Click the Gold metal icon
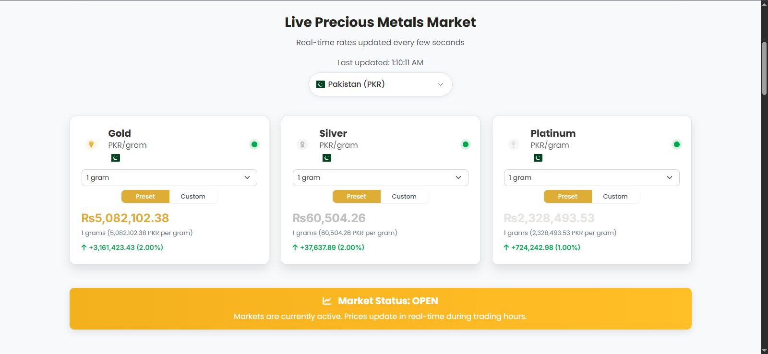The width and height of the screenshot is (768, 354). [91, 144]
